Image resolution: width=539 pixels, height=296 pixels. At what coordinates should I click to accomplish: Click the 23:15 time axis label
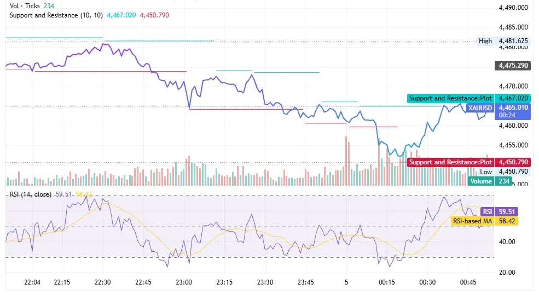click(224, 282)
